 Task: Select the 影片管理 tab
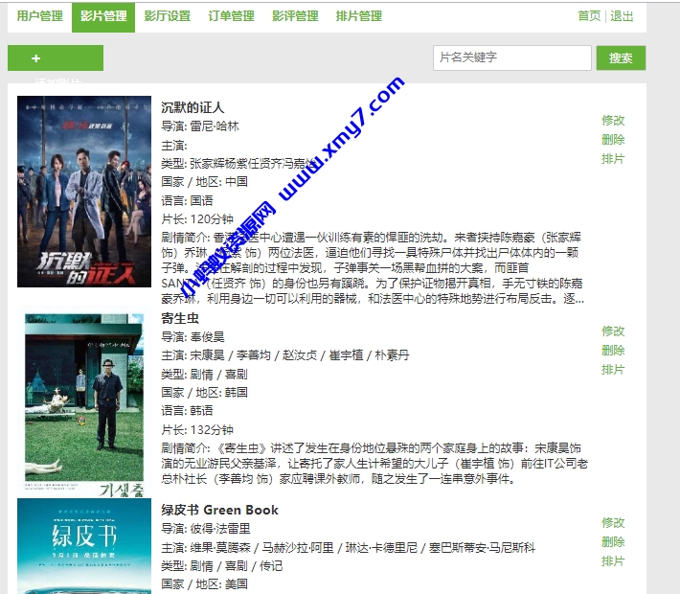[x=103, y=16]
